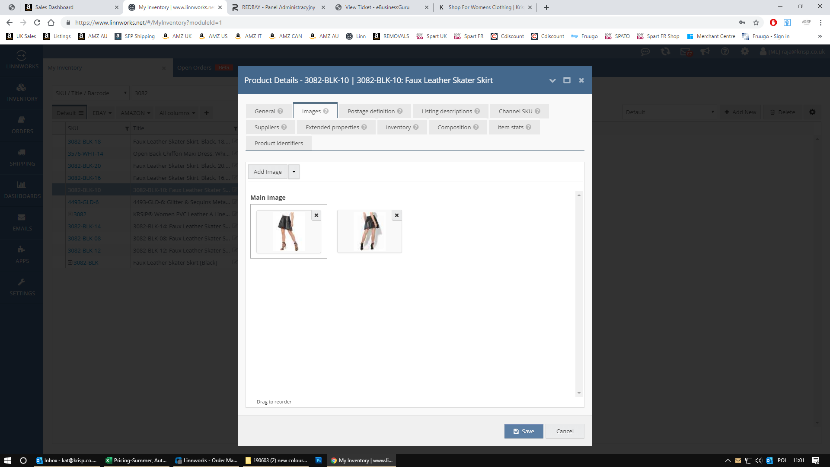Expand the 3082 variation group row
830x467 pixels.
70,214
